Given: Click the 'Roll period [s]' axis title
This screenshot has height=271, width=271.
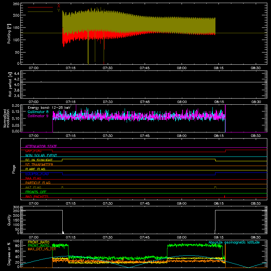Looking at the screenshot, I should 10,84.
